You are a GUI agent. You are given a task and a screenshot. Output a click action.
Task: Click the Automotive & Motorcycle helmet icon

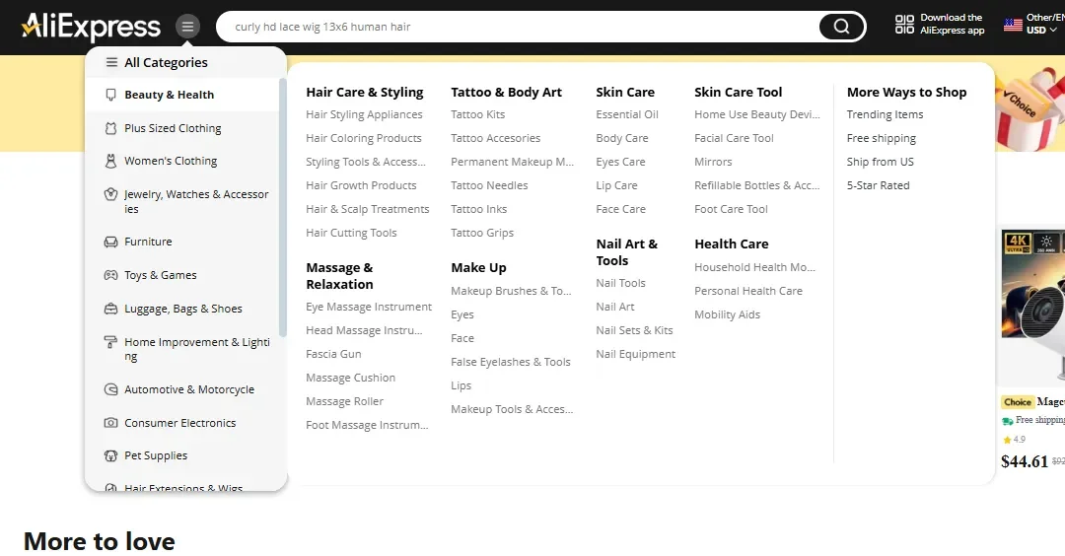click(x=111, y=389)
